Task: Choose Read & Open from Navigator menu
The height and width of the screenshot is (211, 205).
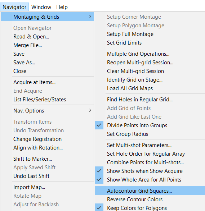Action: (x=47, y=37)
